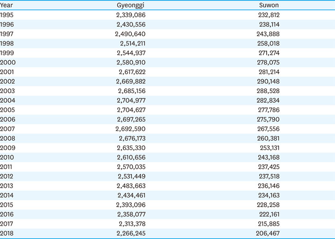This screenshot has height=239, width=335.
Task: Select the 2004 year cell
Action: pos(7,100)
